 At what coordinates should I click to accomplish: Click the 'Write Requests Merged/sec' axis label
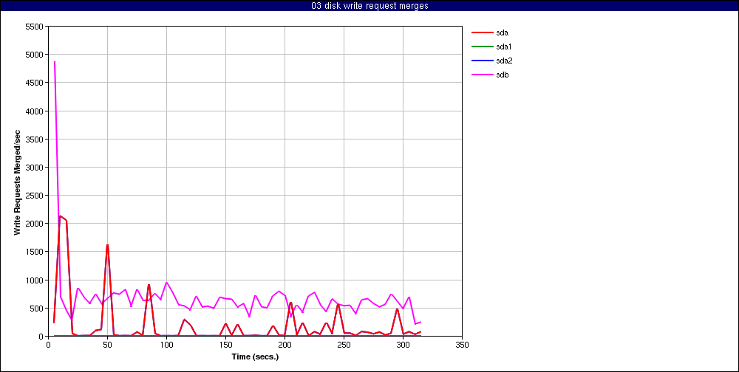(x=17, y=182)
